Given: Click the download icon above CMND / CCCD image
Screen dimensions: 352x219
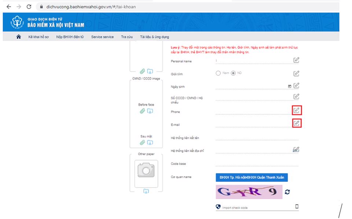Looking at the screenshot, I should (x=150, y=71).
